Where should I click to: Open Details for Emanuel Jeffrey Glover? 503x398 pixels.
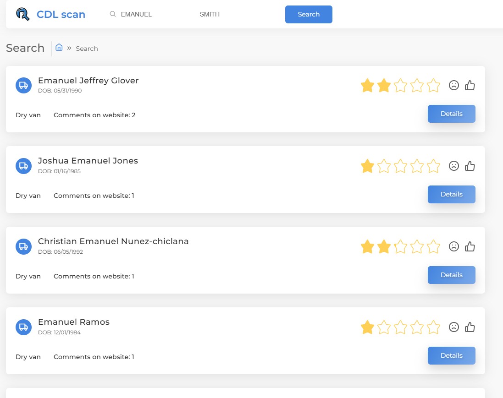click(x=451, y=114)
